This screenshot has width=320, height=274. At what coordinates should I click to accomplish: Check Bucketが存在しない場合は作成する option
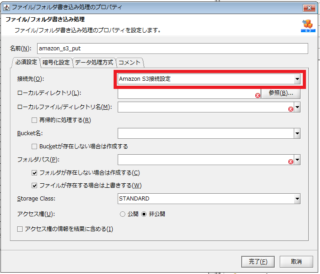pyautogui.click(x=34, y=147)
